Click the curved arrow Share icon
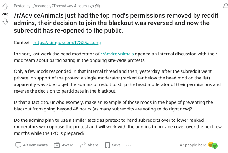This screenshot has width=228, height=153. [83, 145]
